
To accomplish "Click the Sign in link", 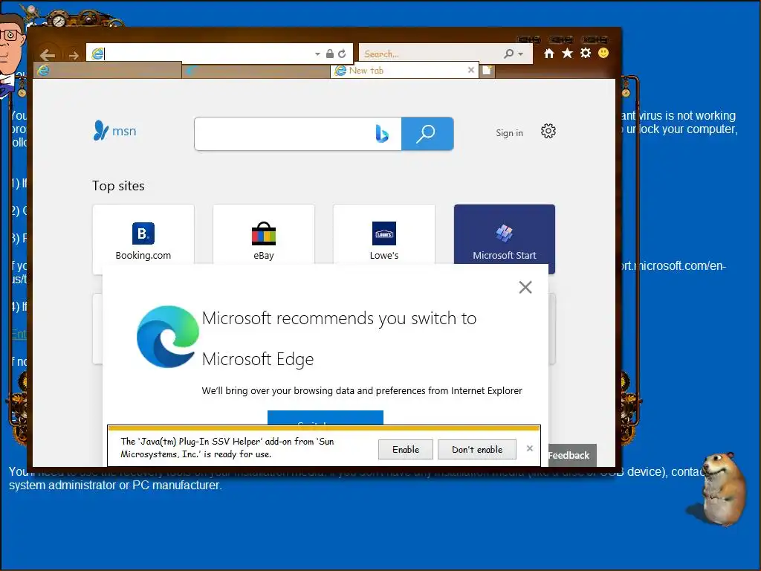I will pos(509,132).
